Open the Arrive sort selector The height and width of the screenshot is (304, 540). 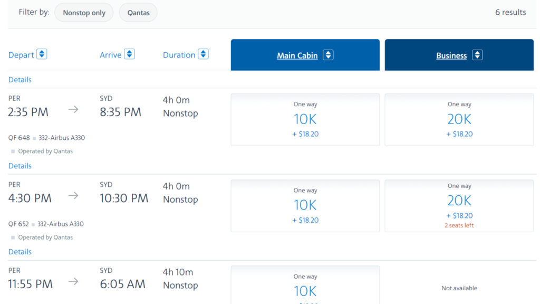point(130,54)
